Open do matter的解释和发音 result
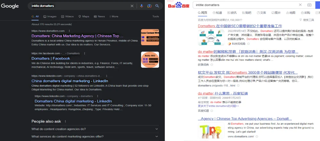320x141 pixels. [248, 52]
